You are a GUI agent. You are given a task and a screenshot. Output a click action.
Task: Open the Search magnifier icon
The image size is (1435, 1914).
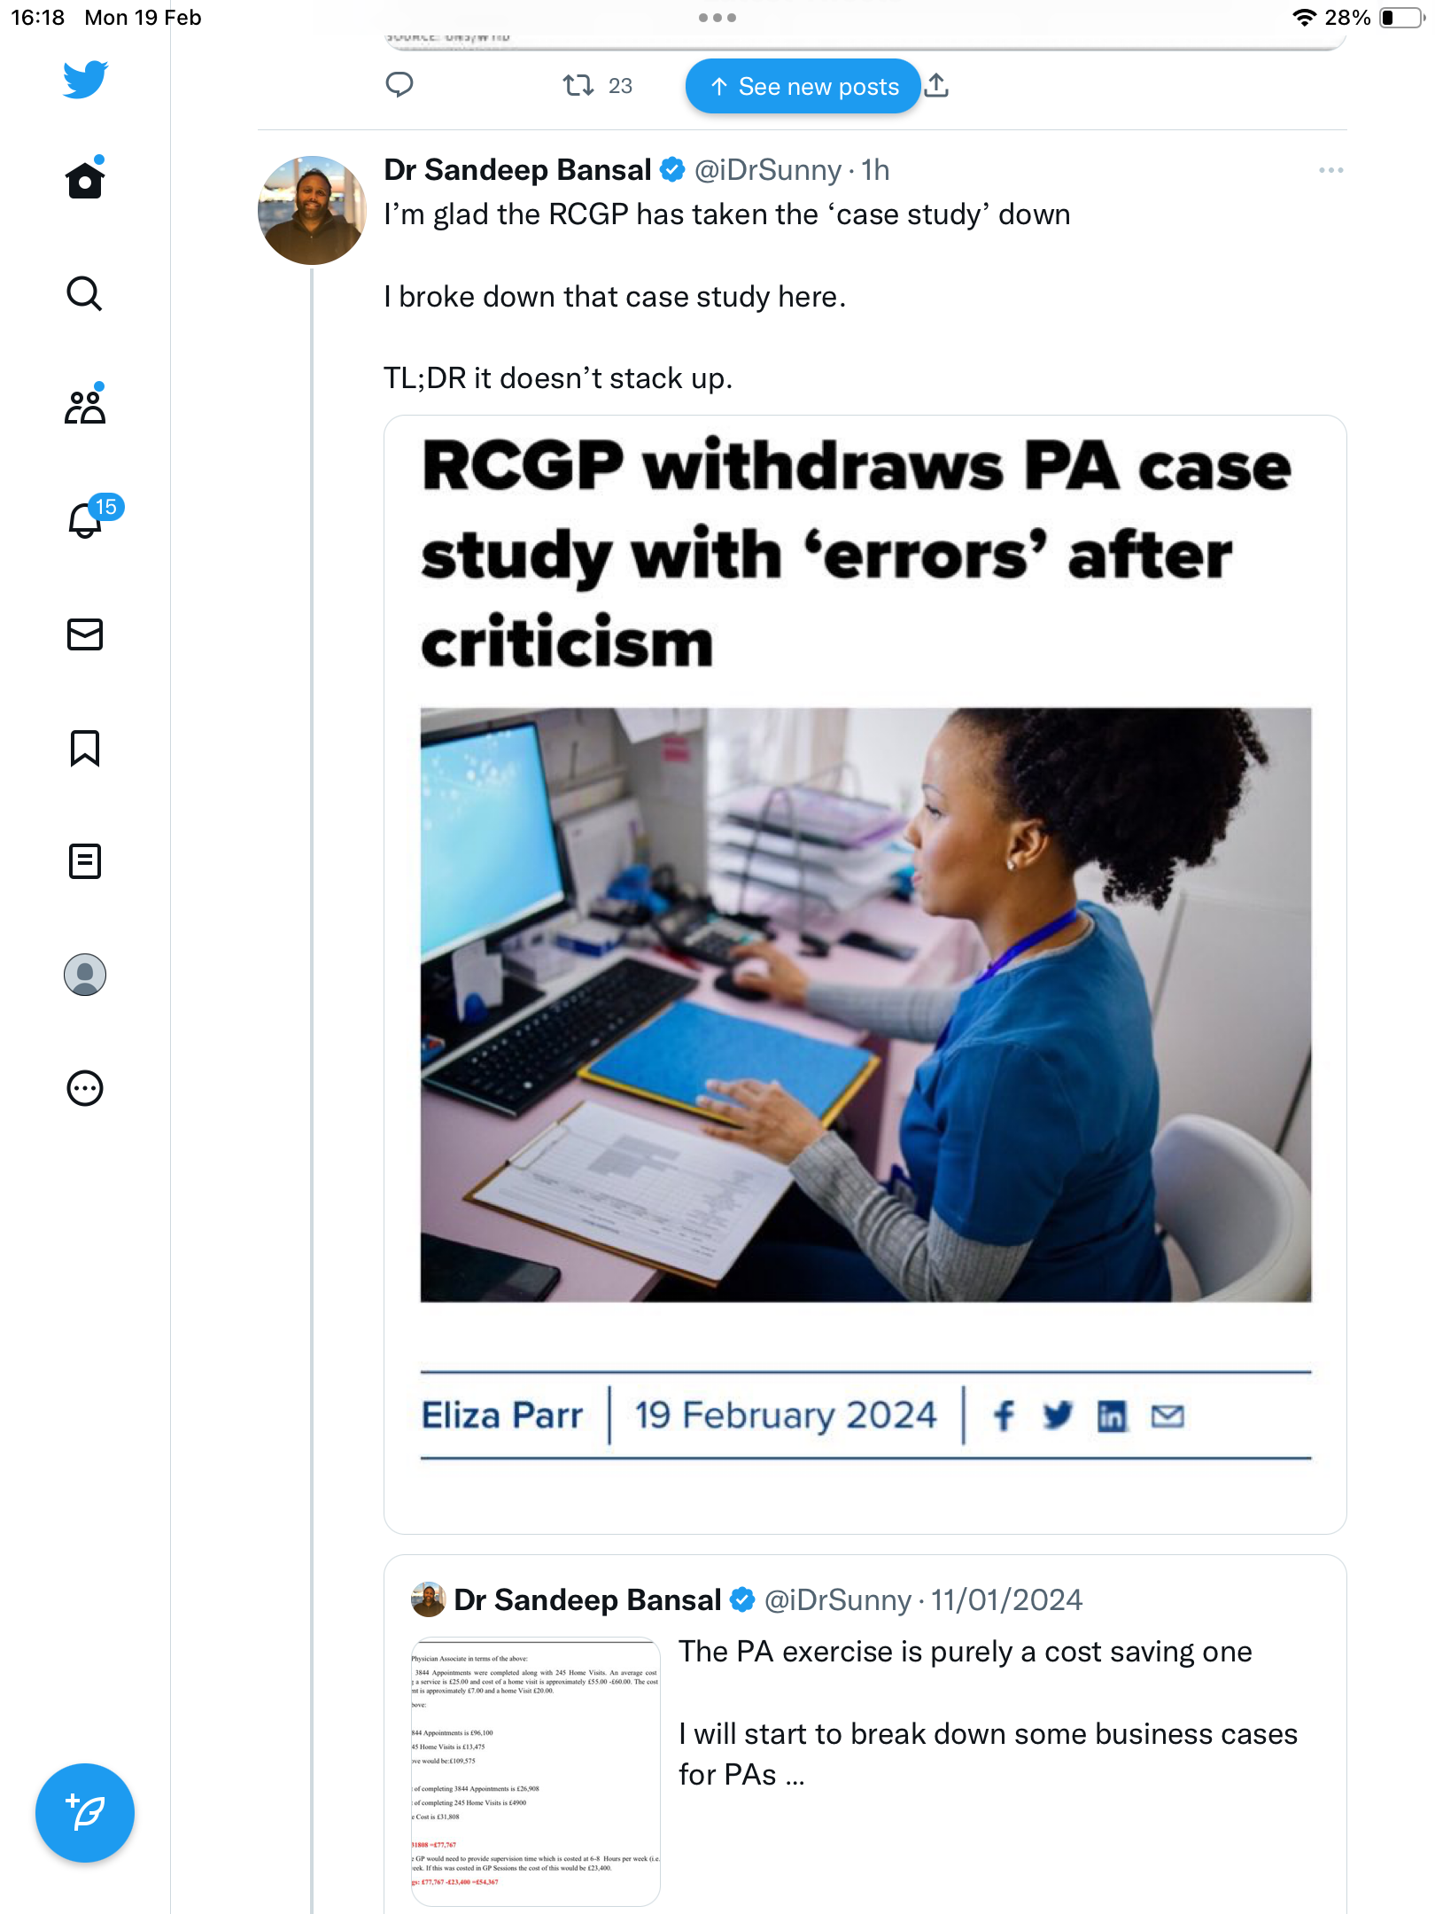85,293
